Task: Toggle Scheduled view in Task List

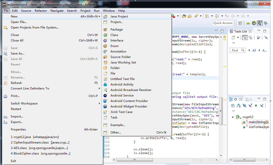Action: (251, 37)
